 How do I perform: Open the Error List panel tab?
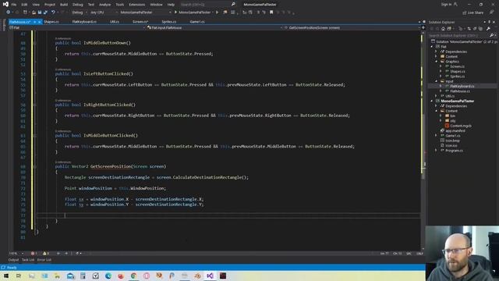point(44,260)
